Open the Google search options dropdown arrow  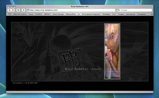point(120,10)
